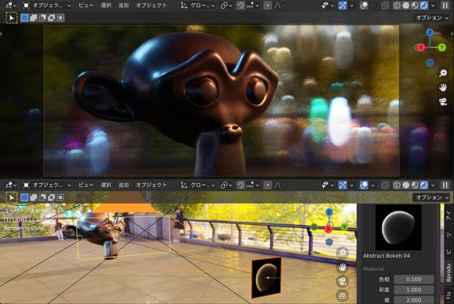Switch bottom viewport to Solid shading
Image resolution: width=454 pixels, height=304 pixels.
point(406,185)
